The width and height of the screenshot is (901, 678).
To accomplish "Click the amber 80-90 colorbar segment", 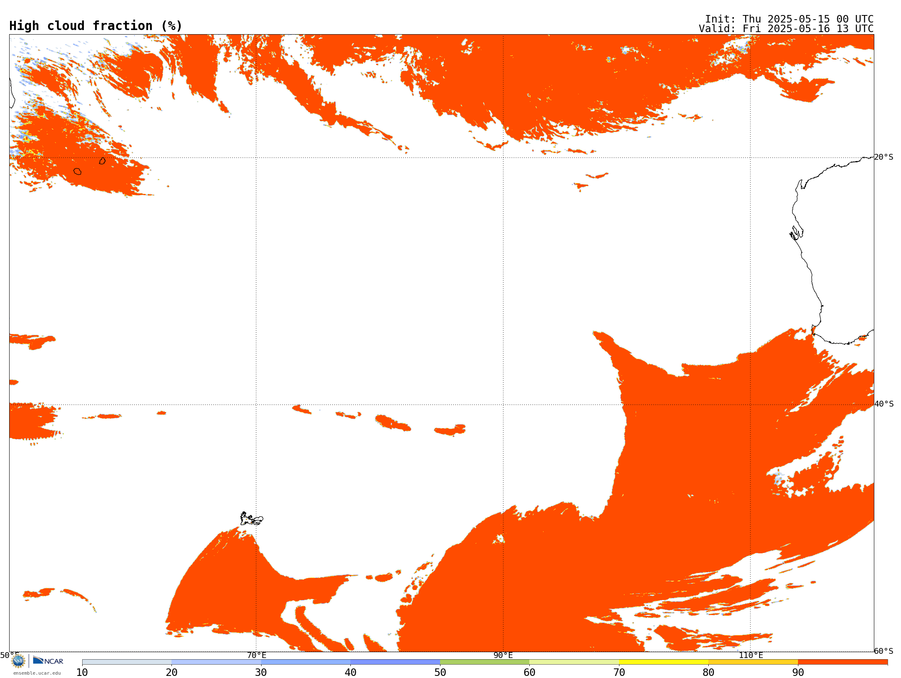I will [x=753, y=662].
